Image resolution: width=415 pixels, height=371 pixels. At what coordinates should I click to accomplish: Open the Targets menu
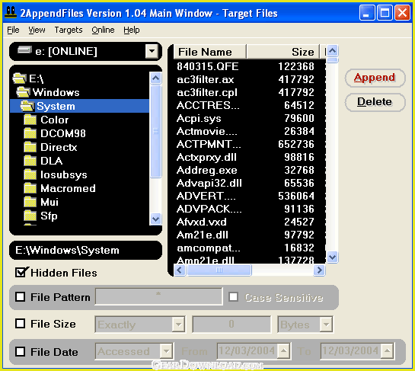coord(69,30)
